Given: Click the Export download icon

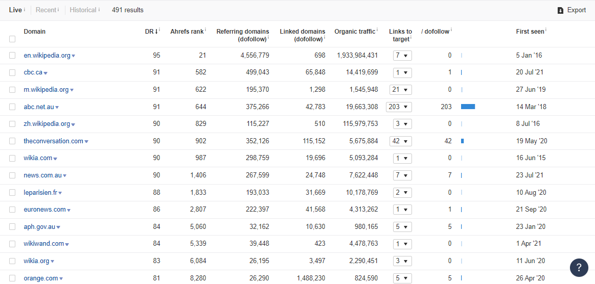Looking at the screenshot, I should [x=560, y=11].
